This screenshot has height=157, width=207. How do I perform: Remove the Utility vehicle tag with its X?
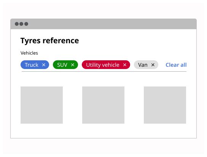tap(125, 65)
